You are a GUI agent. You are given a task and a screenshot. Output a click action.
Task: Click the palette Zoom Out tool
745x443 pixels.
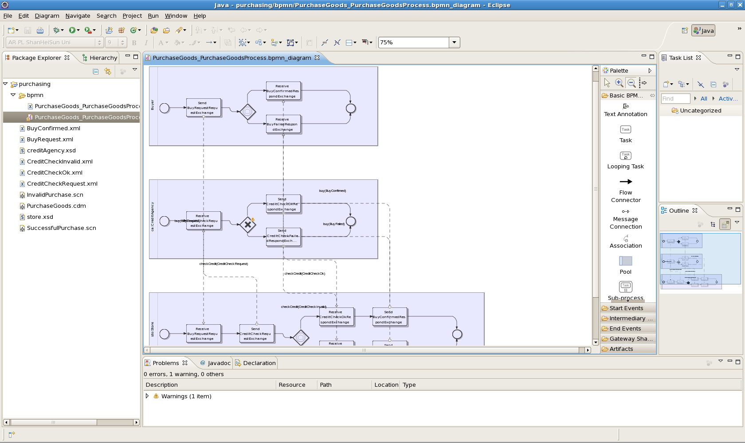point(631,83)
